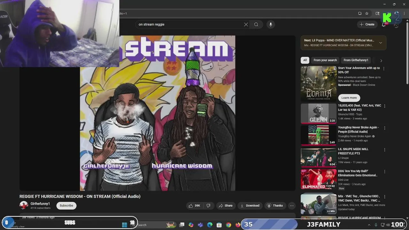Viewport: 409px width, 230px height.
Task: Open options for YoungBoy Peepin video
Action: point(385,128)
